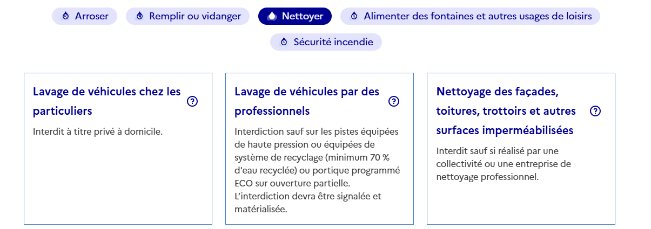Open help icon for Nettoyage des façades card
Screen dimensions: 651x229
[x=595, y=111]
